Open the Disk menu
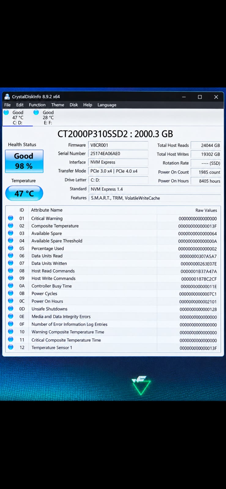 (x=74, y=105)
